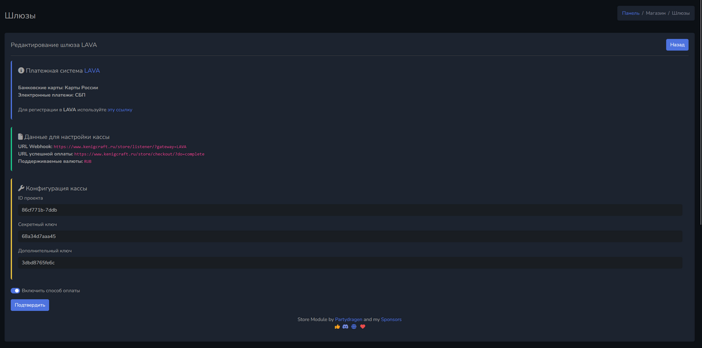Click the file icon beside Данные для настройки кассы
Image resolution: width=702 pixels, height=348 pixels.
pos(20,137)
